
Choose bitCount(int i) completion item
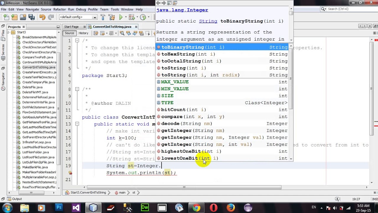pos(222,109)
